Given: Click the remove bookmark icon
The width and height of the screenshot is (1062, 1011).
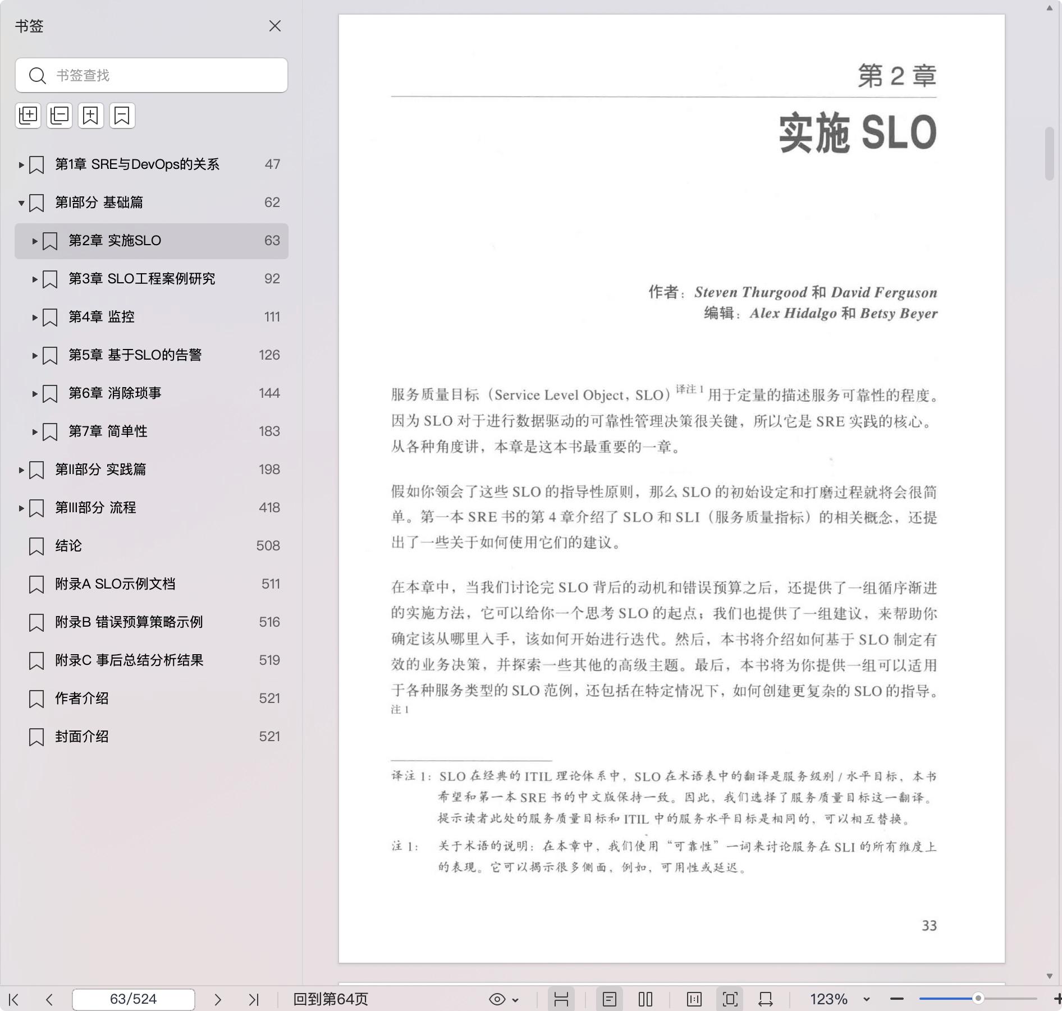Looking at the screenshot, I should (x=122, y=116).
